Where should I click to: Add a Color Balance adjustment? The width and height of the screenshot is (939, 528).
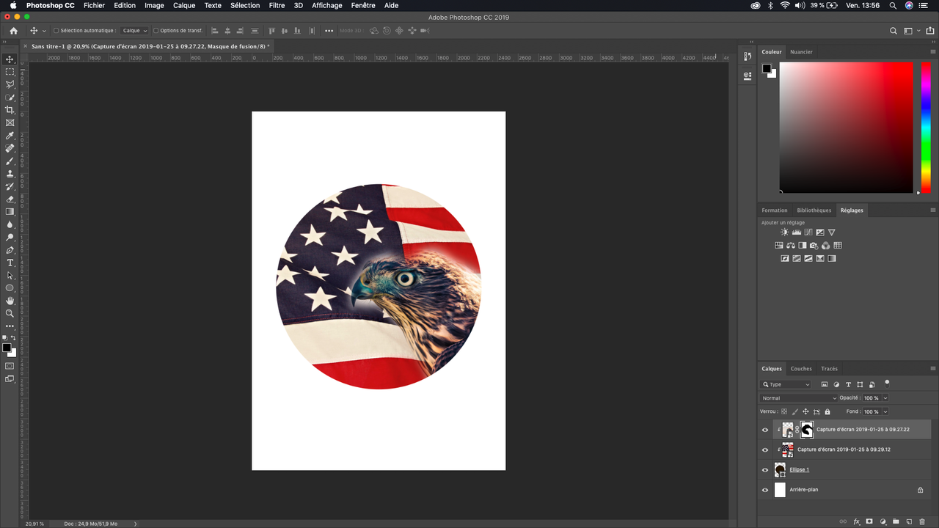[x=791, y=246]
